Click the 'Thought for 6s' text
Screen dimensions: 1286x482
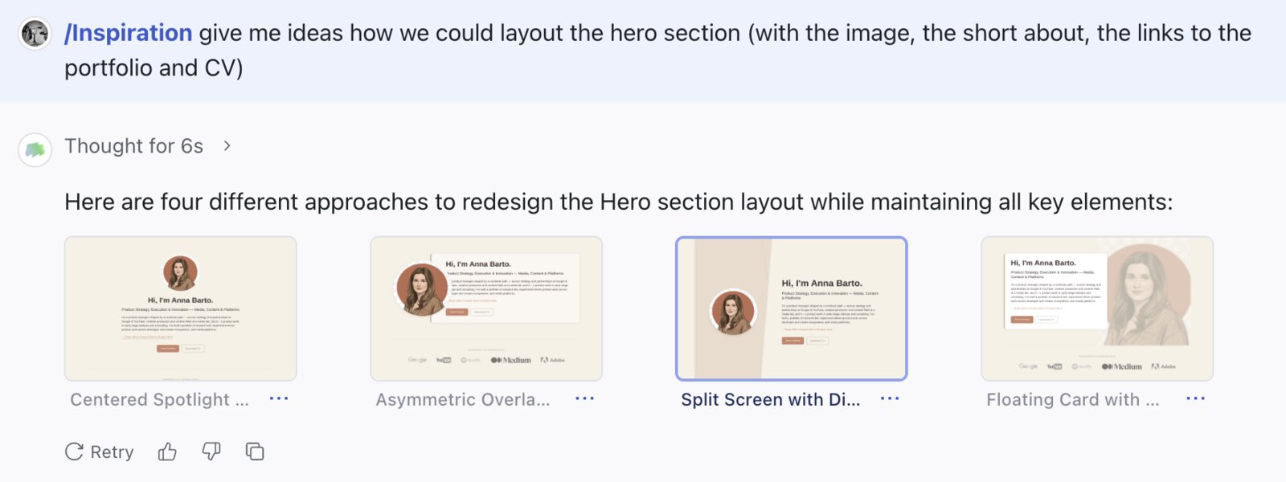(134, 146)
